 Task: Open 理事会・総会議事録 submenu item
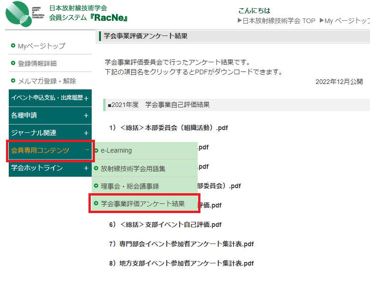click(x=129, y=186)
